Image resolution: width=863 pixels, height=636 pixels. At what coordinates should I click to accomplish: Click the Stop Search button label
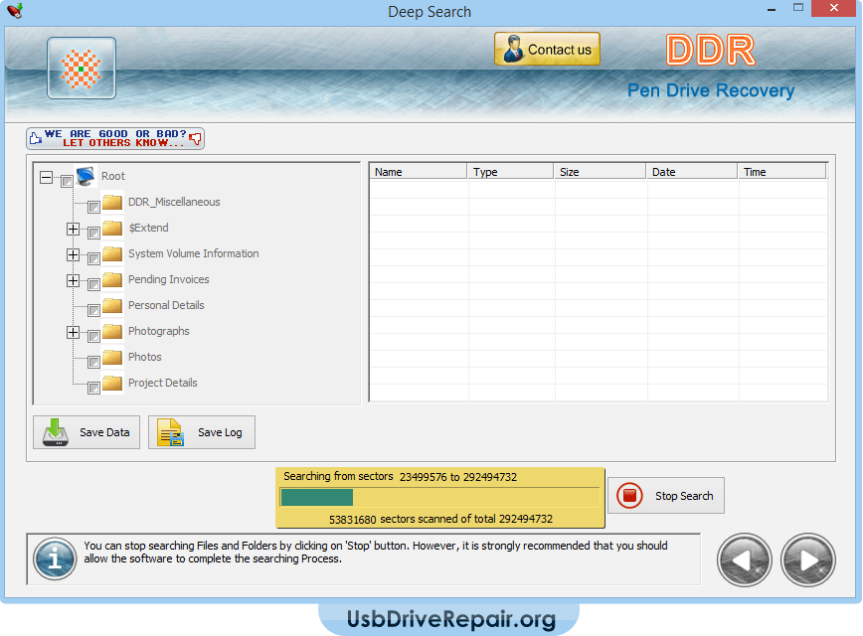(684, 496)
